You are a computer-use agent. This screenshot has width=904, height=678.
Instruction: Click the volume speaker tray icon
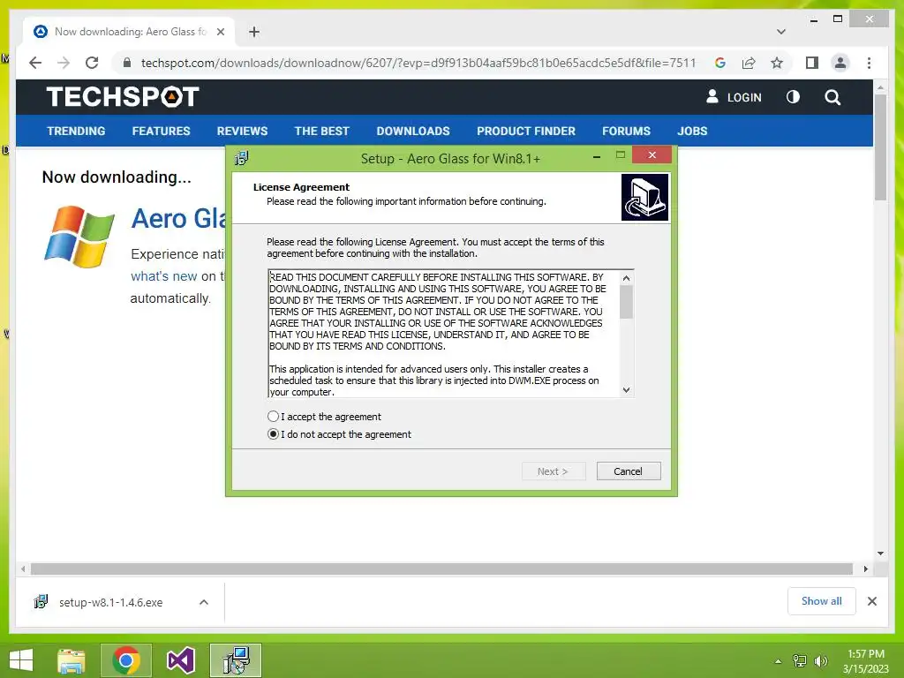pos(821,661)
